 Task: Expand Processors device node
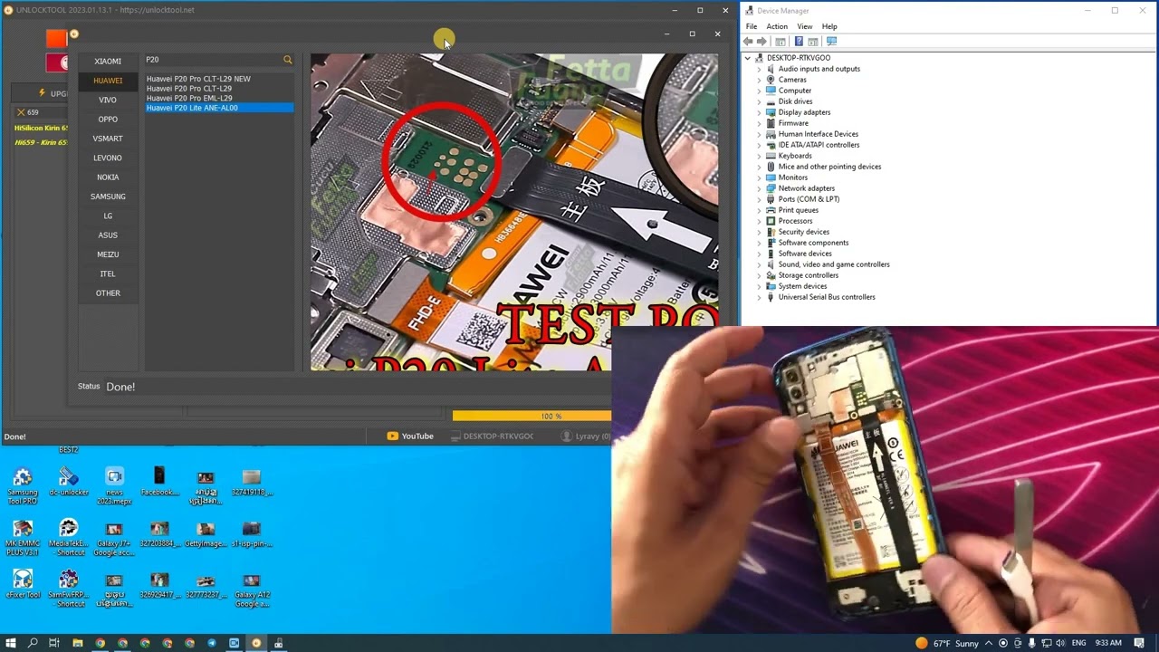click(x=759, y=221)
